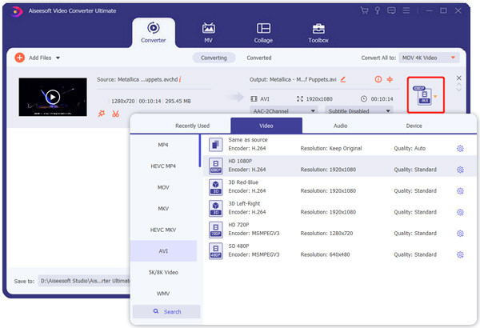Screen dimensions: 480x328
Task: Choose AVI format
Action: click(163, 251)
